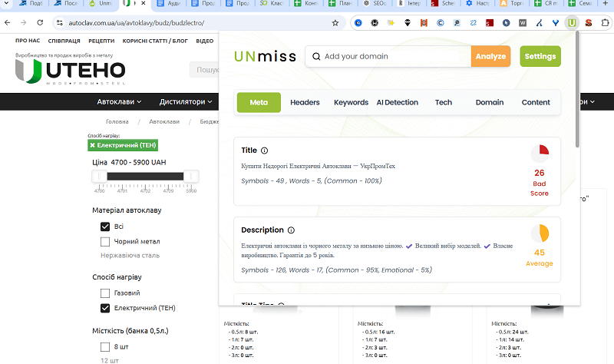Check the 8 шт capacity checkbox
This screenshot has height=364, width=614.
(105, 347)
